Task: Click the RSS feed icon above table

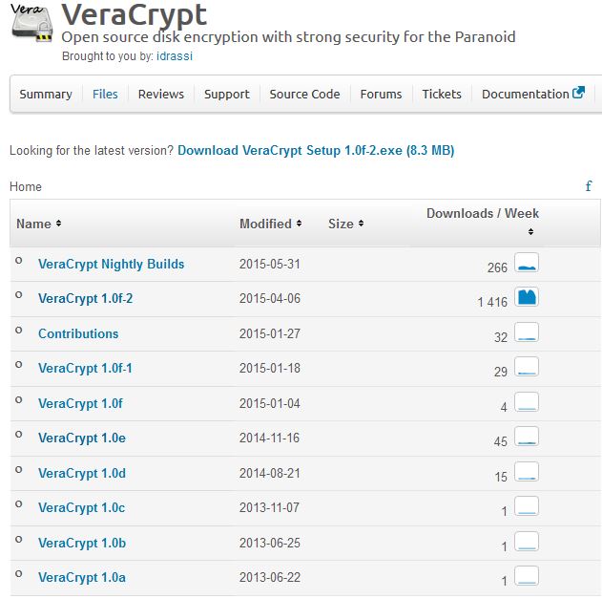Action: tap(589, 186)
